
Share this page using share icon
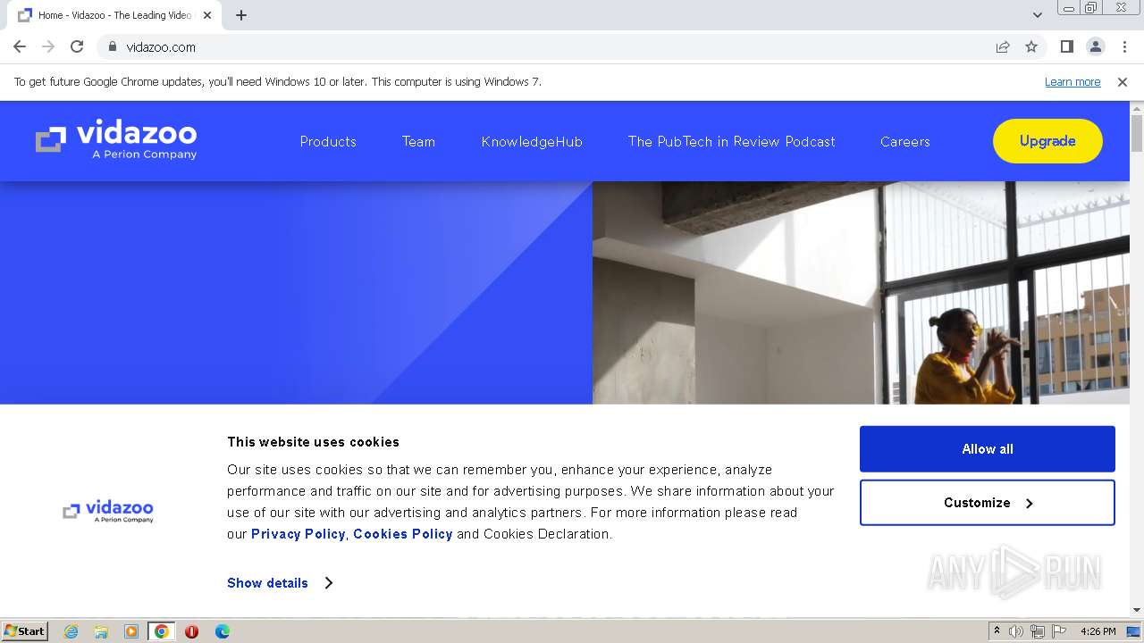[1003, 46]
